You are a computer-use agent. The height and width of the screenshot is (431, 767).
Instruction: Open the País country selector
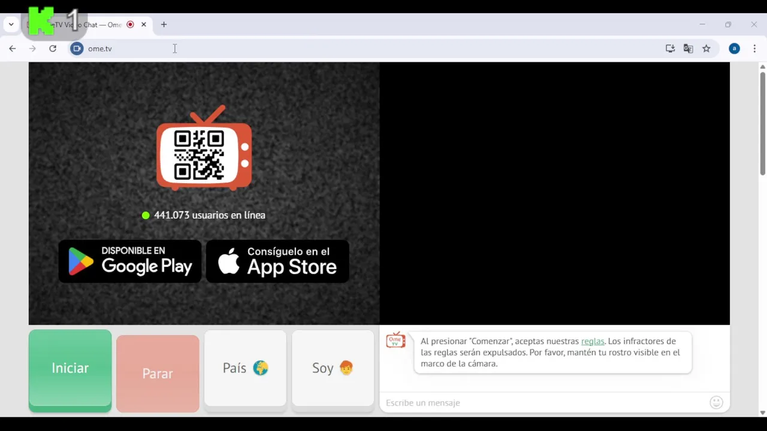(x=245, y=368)
